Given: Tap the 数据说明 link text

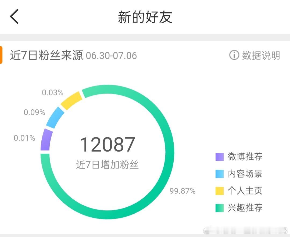Looking at the screenshot, I should (x=261, y=55).
